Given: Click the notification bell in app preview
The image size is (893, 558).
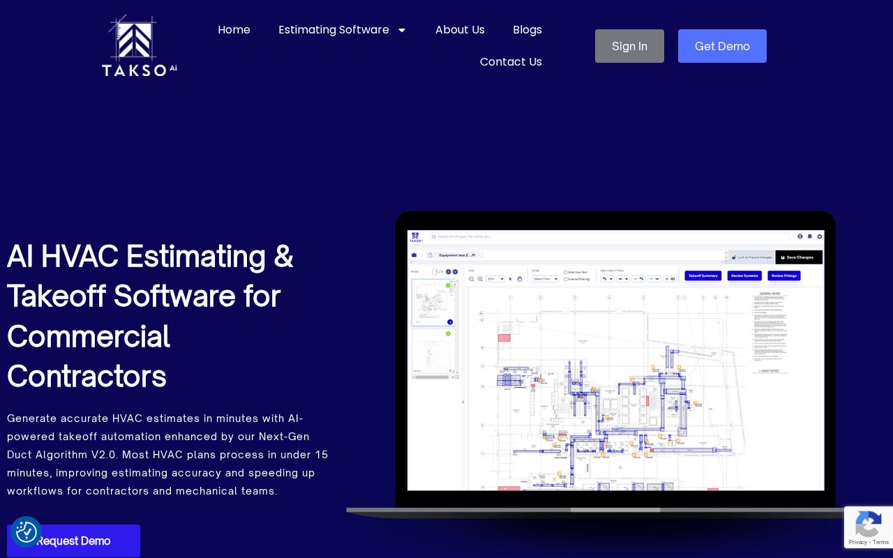Looking at the screenshot, I should coord(809,236).
